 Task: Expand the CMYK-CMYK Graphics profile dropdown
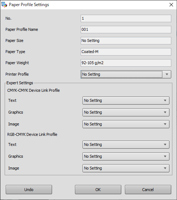126,112
